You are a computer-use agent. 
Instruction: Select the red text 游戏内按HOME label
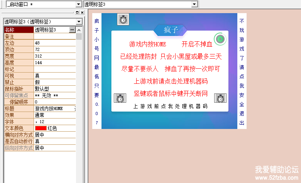(x=147, y=44)
